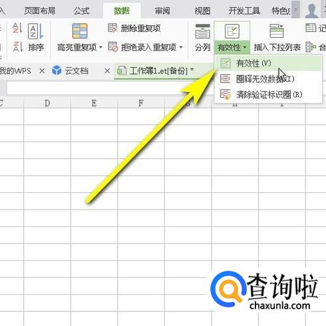This screenshot has width=326, height=326.
Task: Click the 分列 text-to-columns icon
Action: [202, 31]
